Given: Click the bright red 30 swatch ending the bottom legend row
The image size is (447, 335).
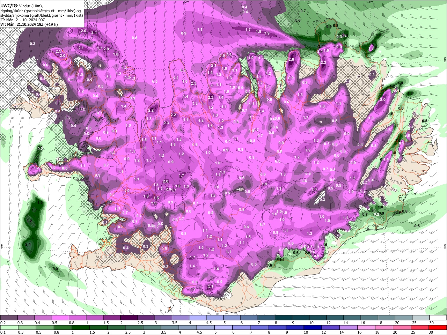Looking at the screenshot, I should coord(438,327).
